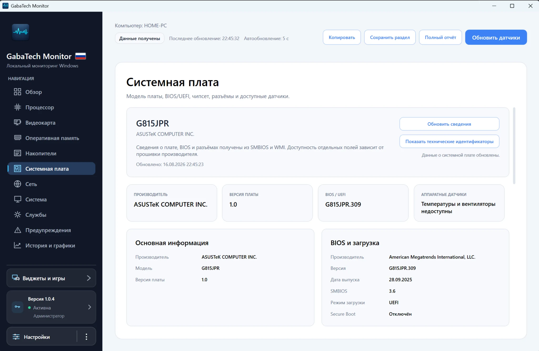
Task: Click the date 28.09.2025
Action: [x=400, y=280]
